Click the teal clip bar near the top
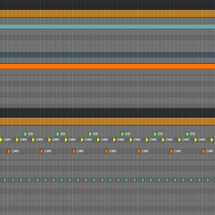This screenshot has width=215, height=215. (107, 27)
